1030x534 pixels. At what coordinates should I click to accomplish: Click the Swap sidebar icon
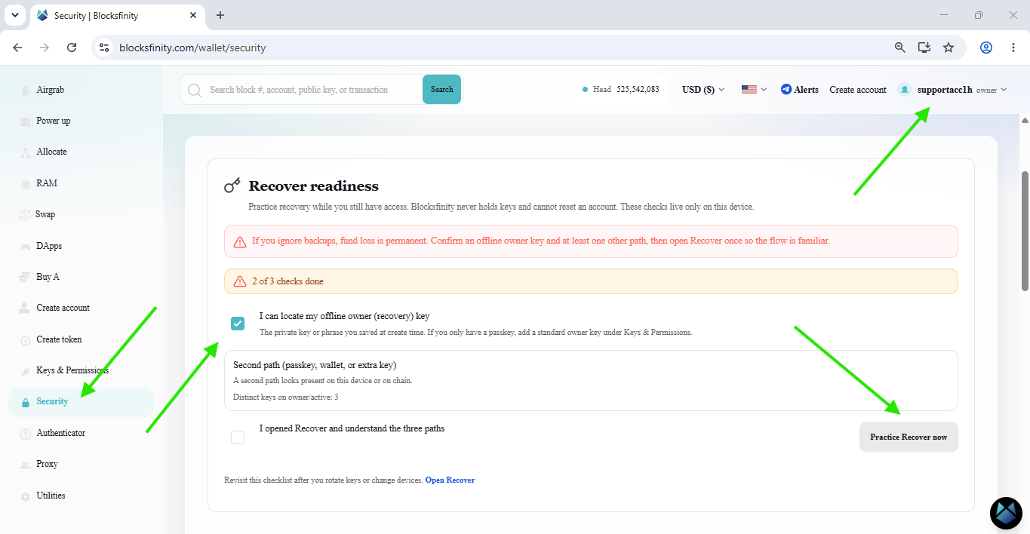tap(26, 215)
